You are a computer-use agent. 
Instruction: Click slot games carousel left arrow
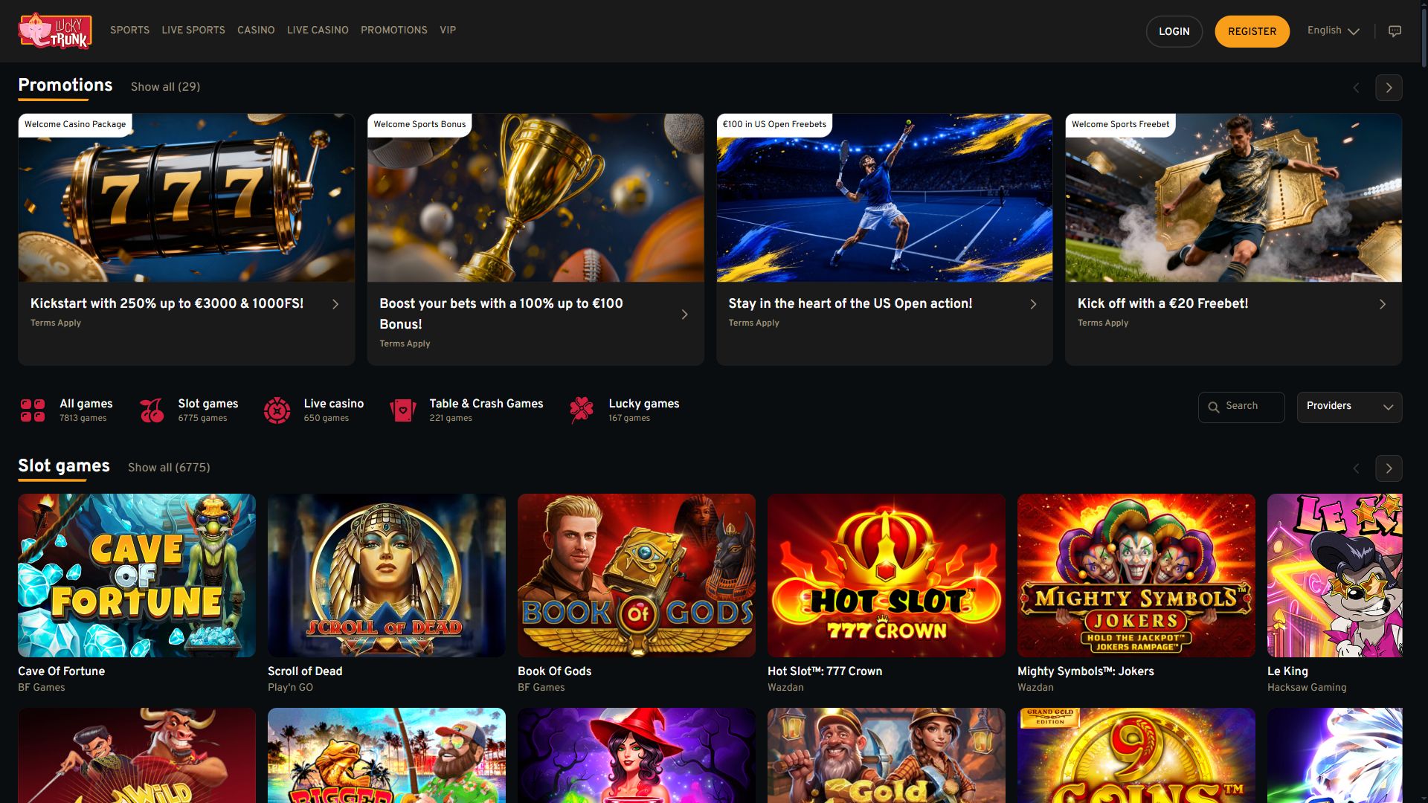(x=1356, y=468)
